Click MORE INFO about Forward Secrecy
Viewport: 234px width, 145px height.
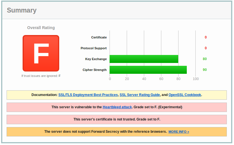(179, 132)
